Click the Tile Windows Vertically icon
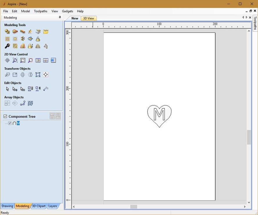Screen dimensions: 258x215 (x=38, y=60)
